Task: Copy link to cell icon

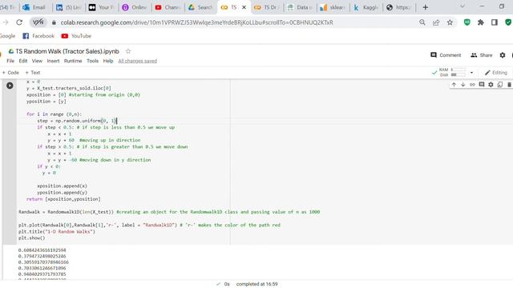Action: 472,85
